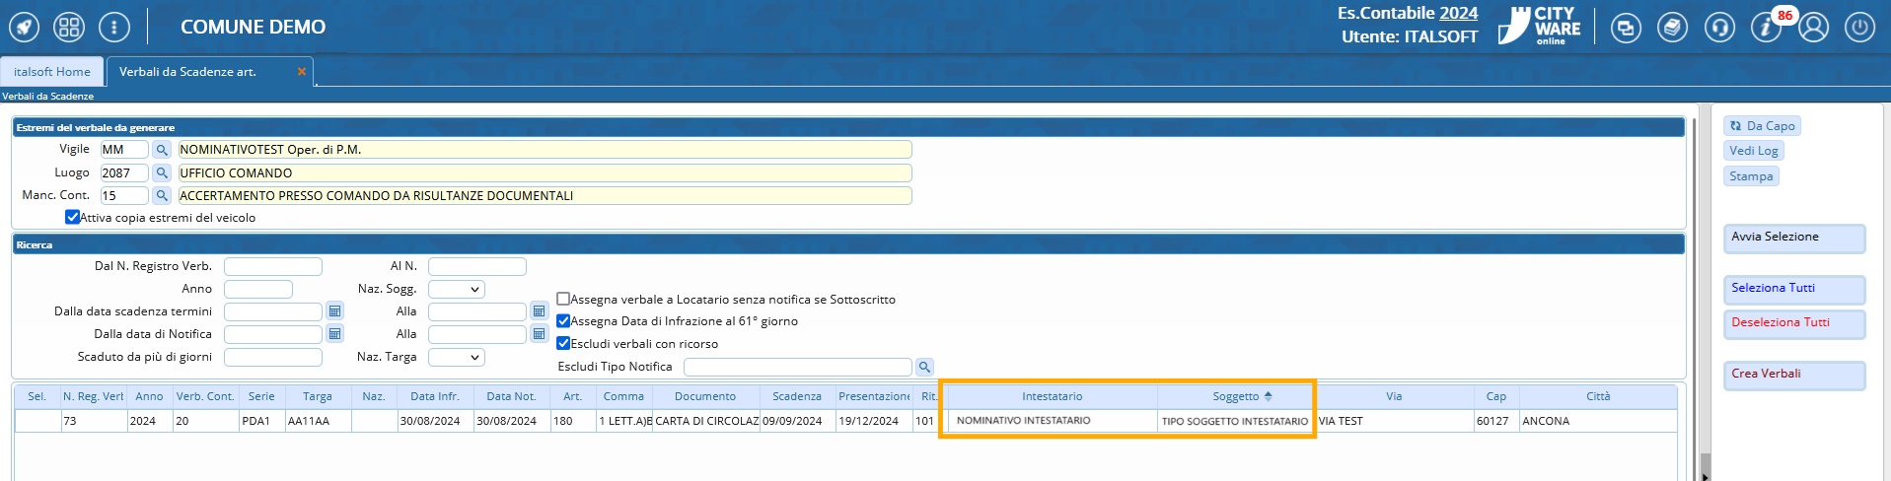Open the three-dot options menu icon
This screenshot has width=1891, height=481.
coord(114,27)
